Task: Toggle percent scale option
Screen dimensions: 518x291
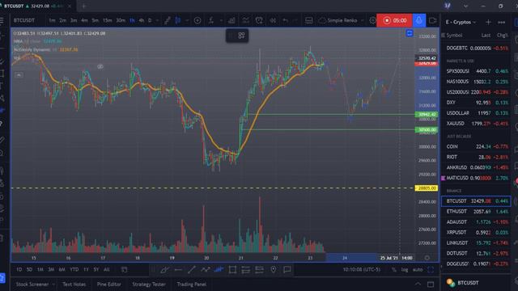Action: 394,270
